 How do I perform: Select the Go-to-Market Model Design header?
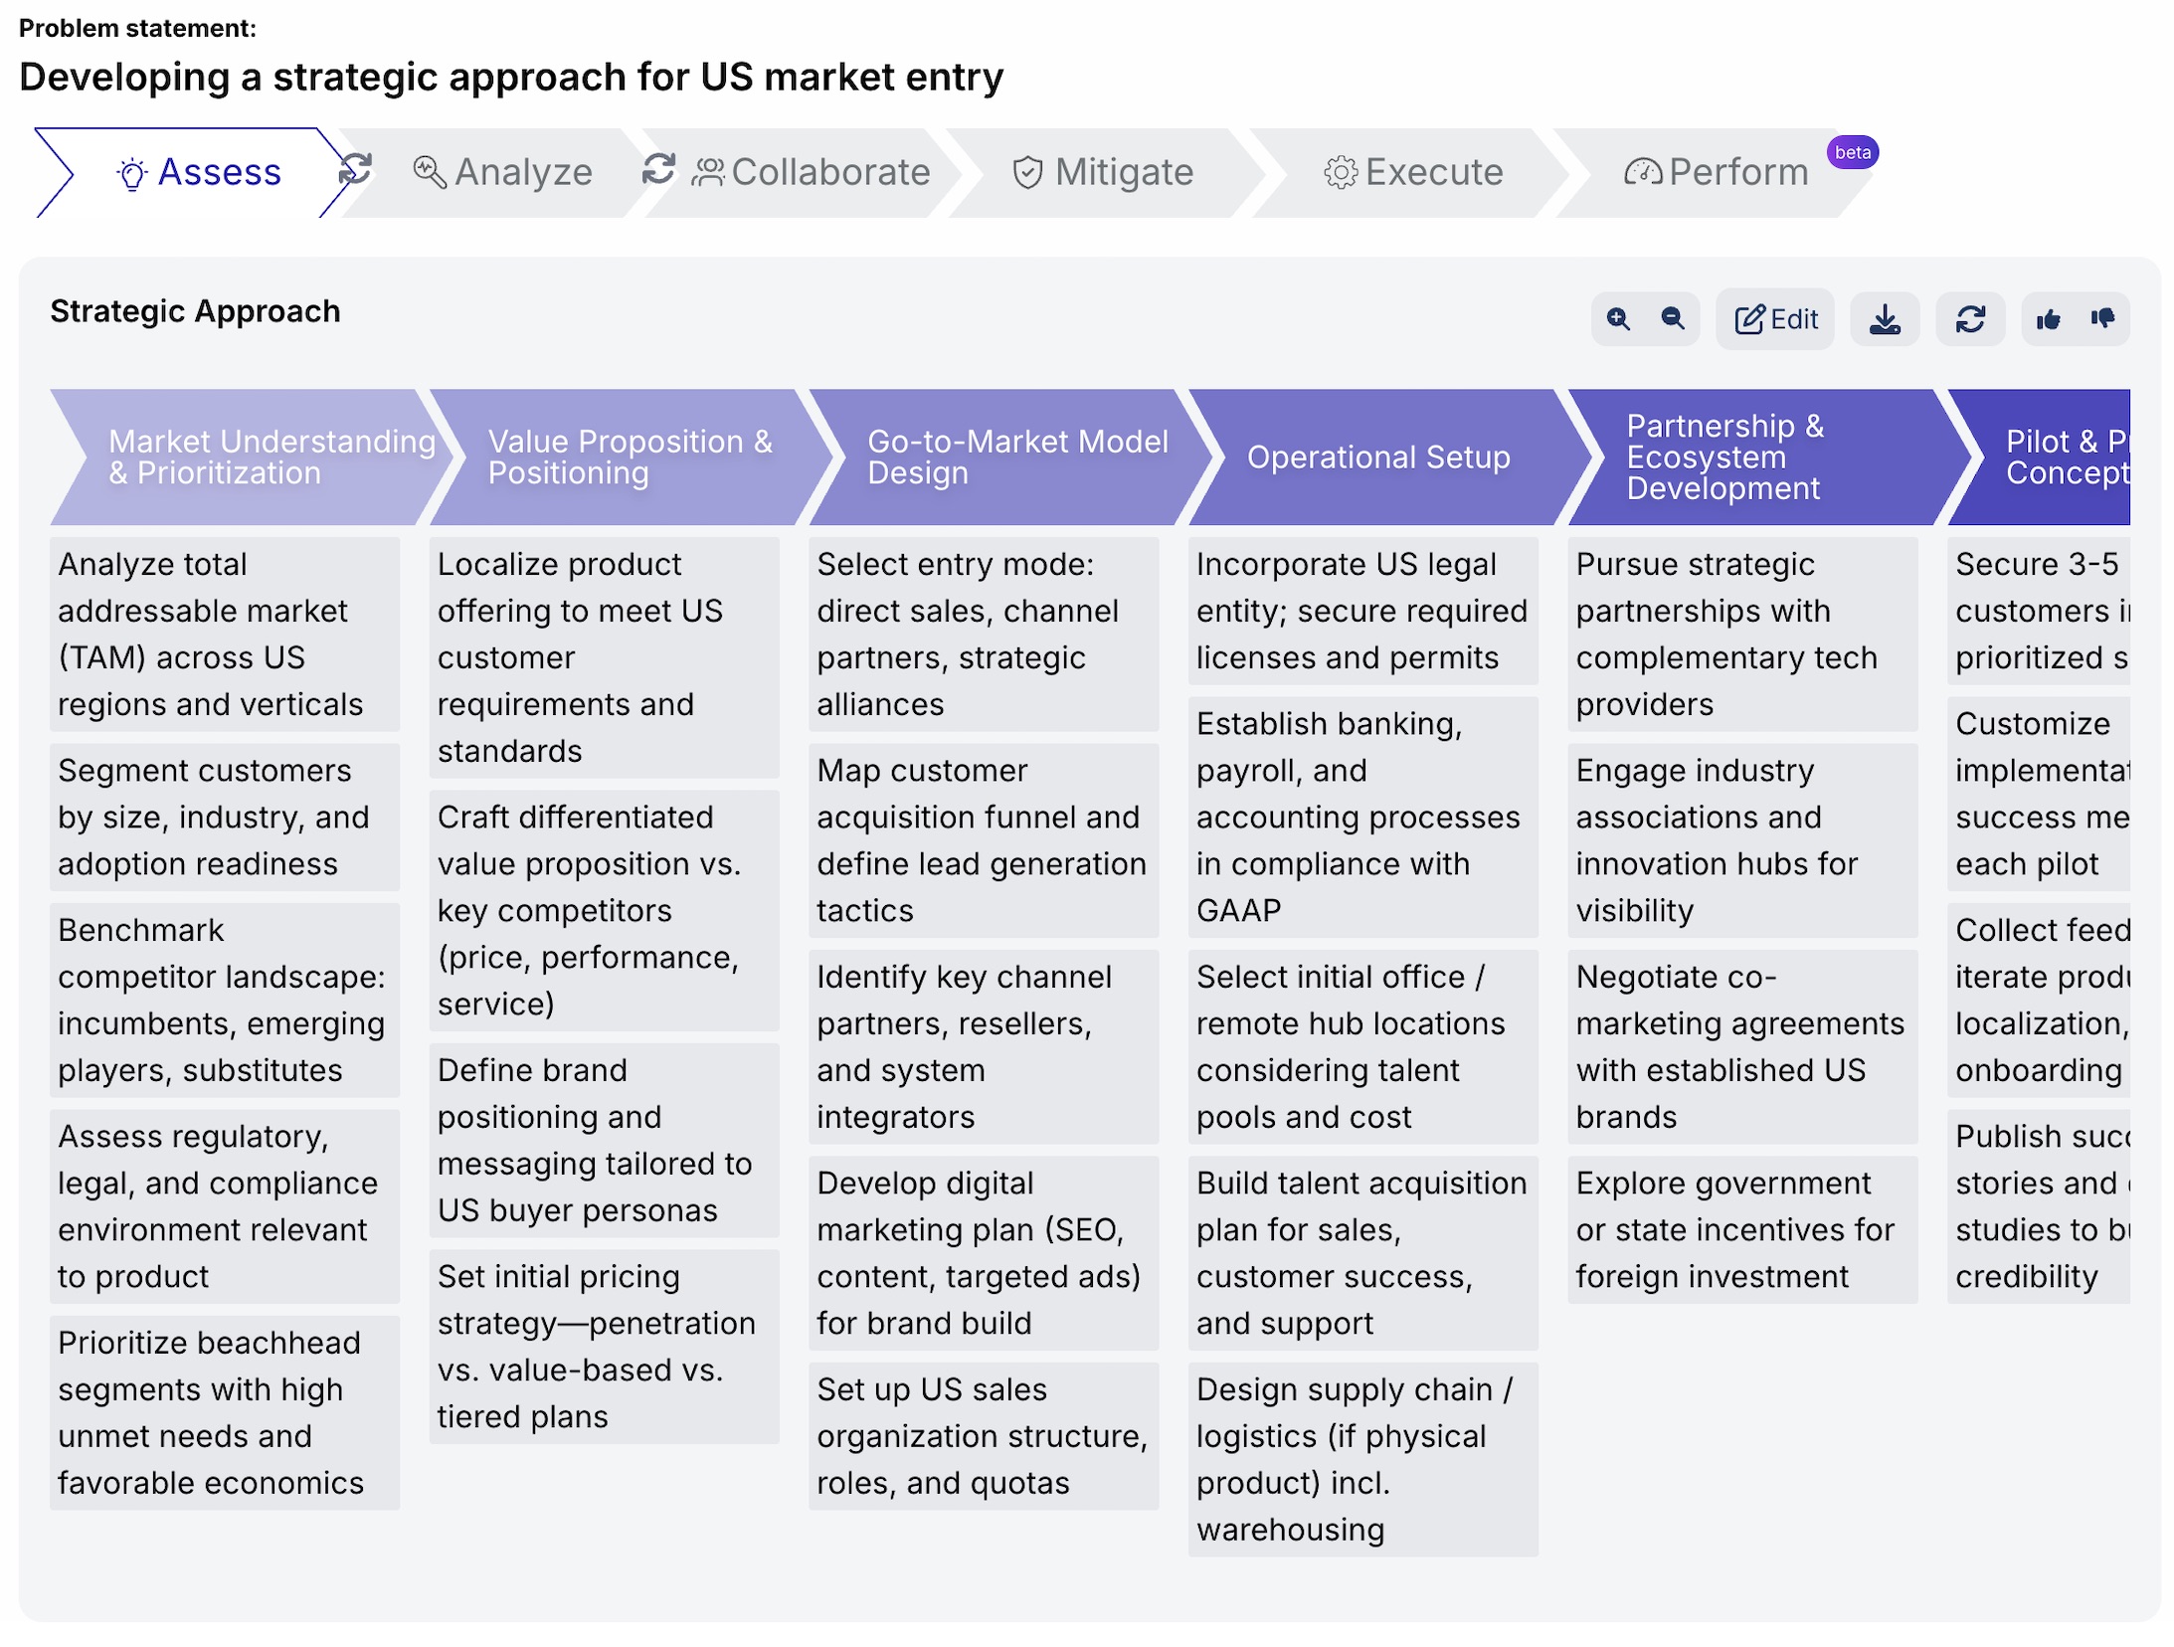coord(1004,457)
